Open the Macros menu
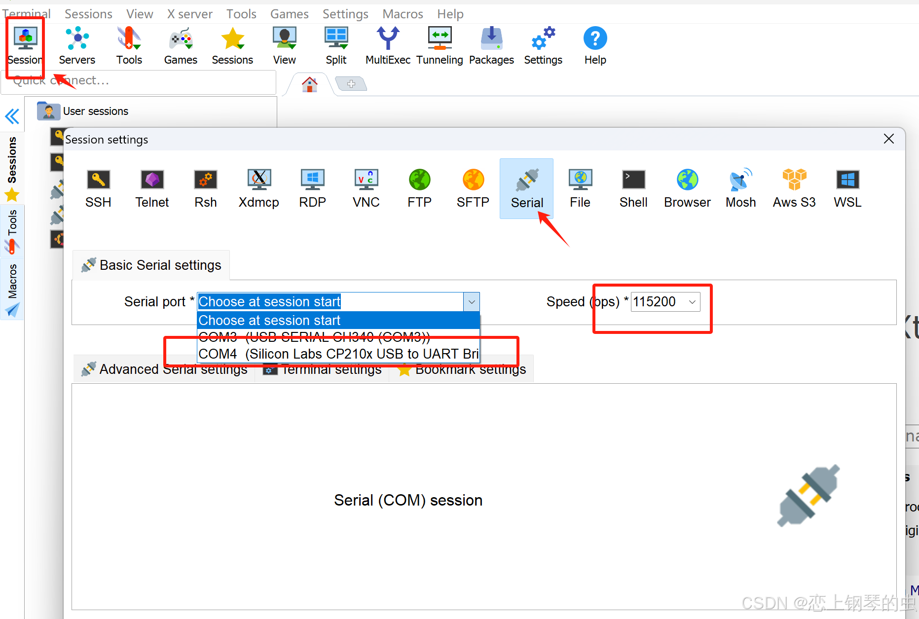Viewport: 919px width, 619px height. [403, 14]
